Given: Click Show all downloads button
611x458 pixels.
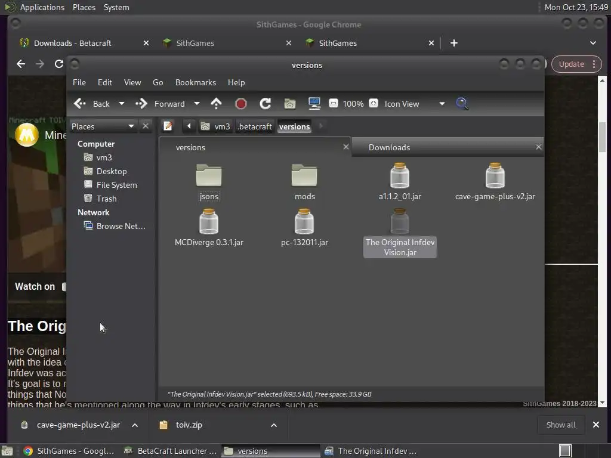Looking at the screenshot, I should pos(561,425).
